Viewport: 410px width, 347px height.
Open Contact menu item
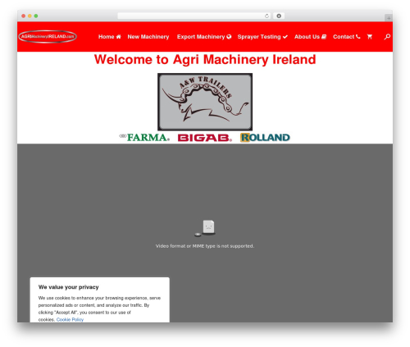346,37
